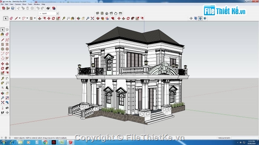The height and width of the screenshot is (145, 259).
Task: Click the Measurements input box
Action: click(244, 138)
